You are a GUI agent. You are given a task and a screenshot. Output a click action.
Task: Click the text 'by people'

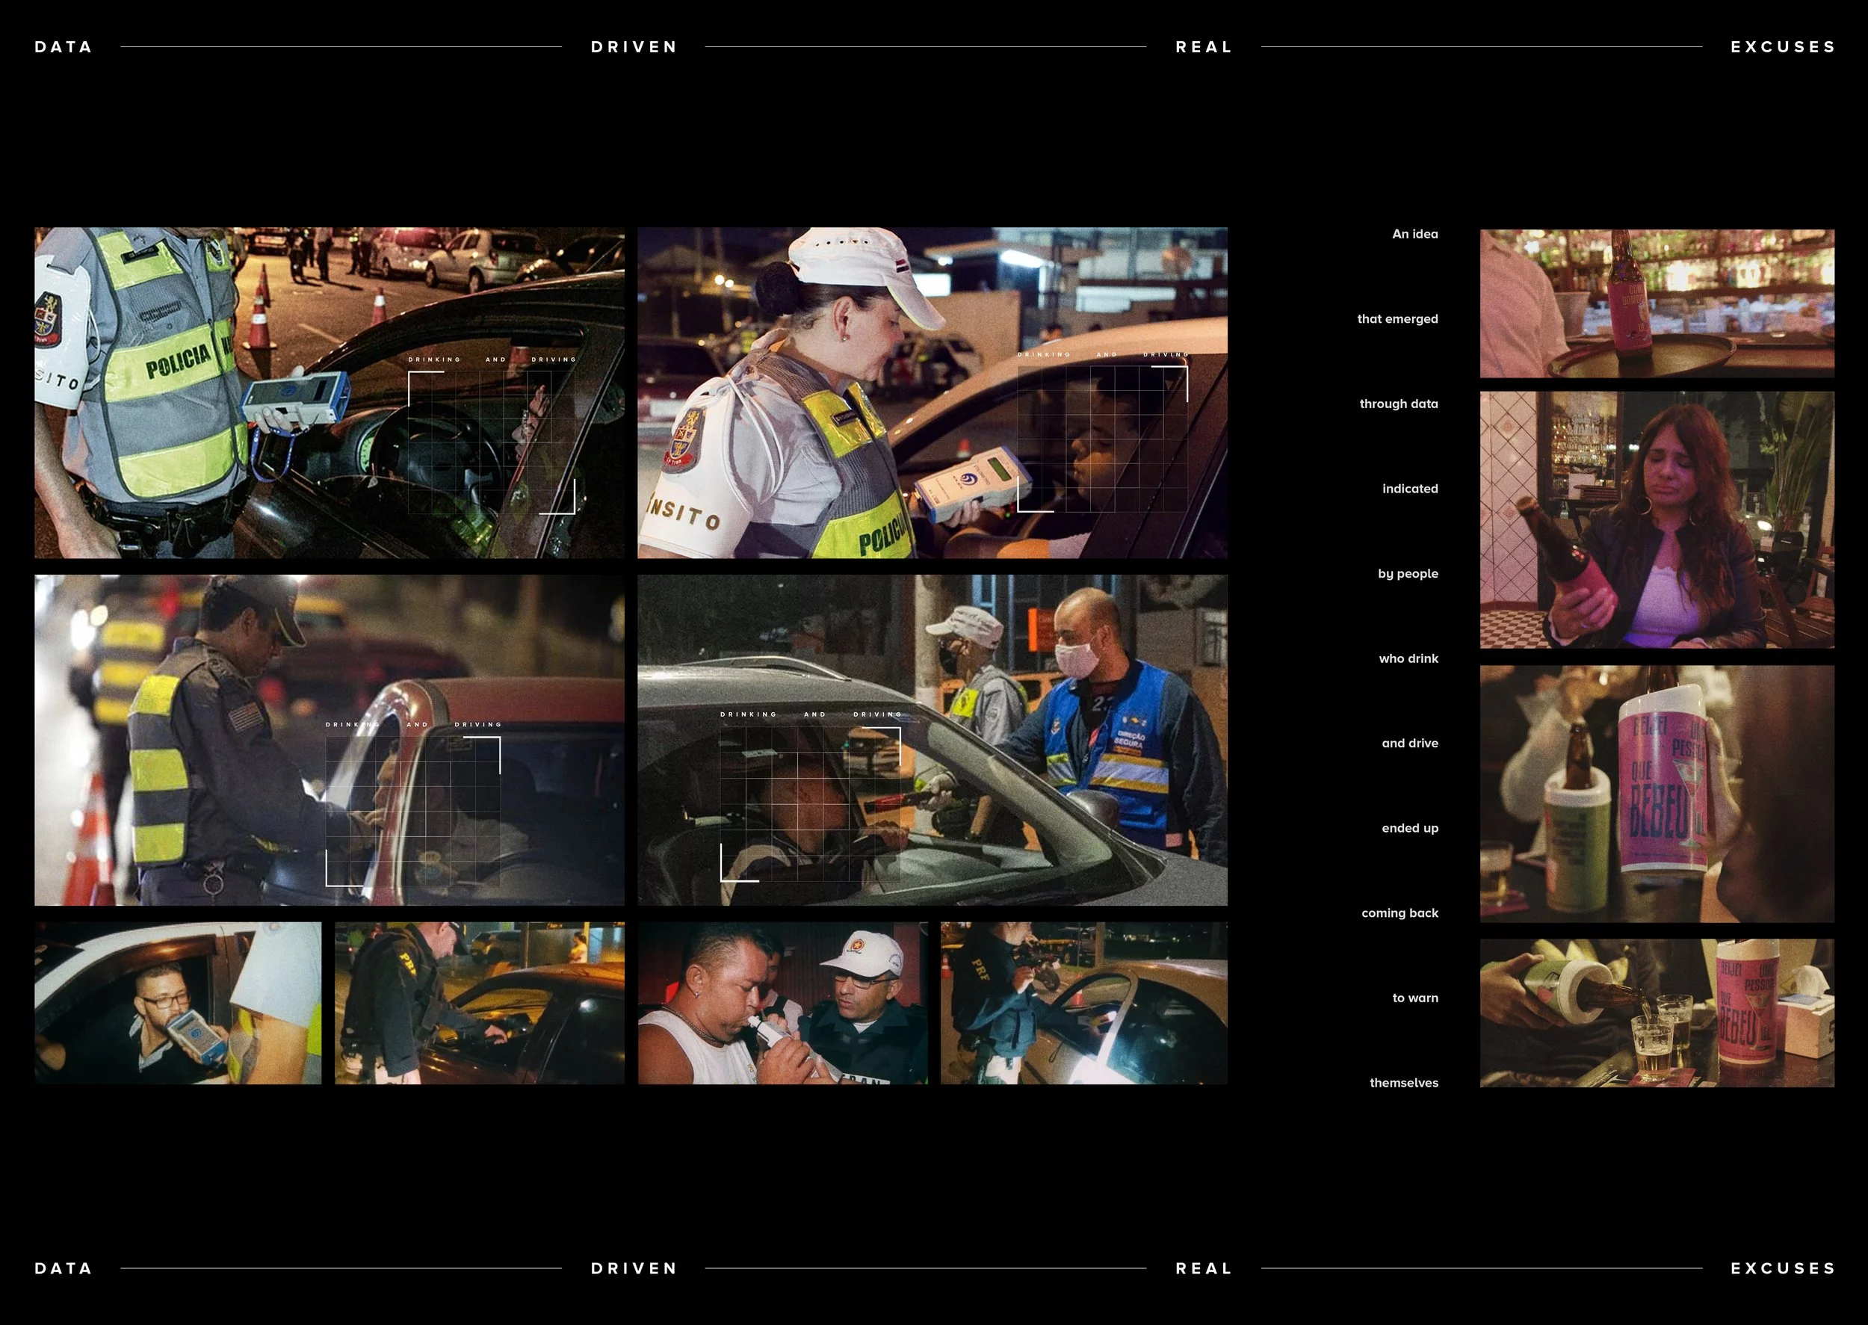[1408, 573]
